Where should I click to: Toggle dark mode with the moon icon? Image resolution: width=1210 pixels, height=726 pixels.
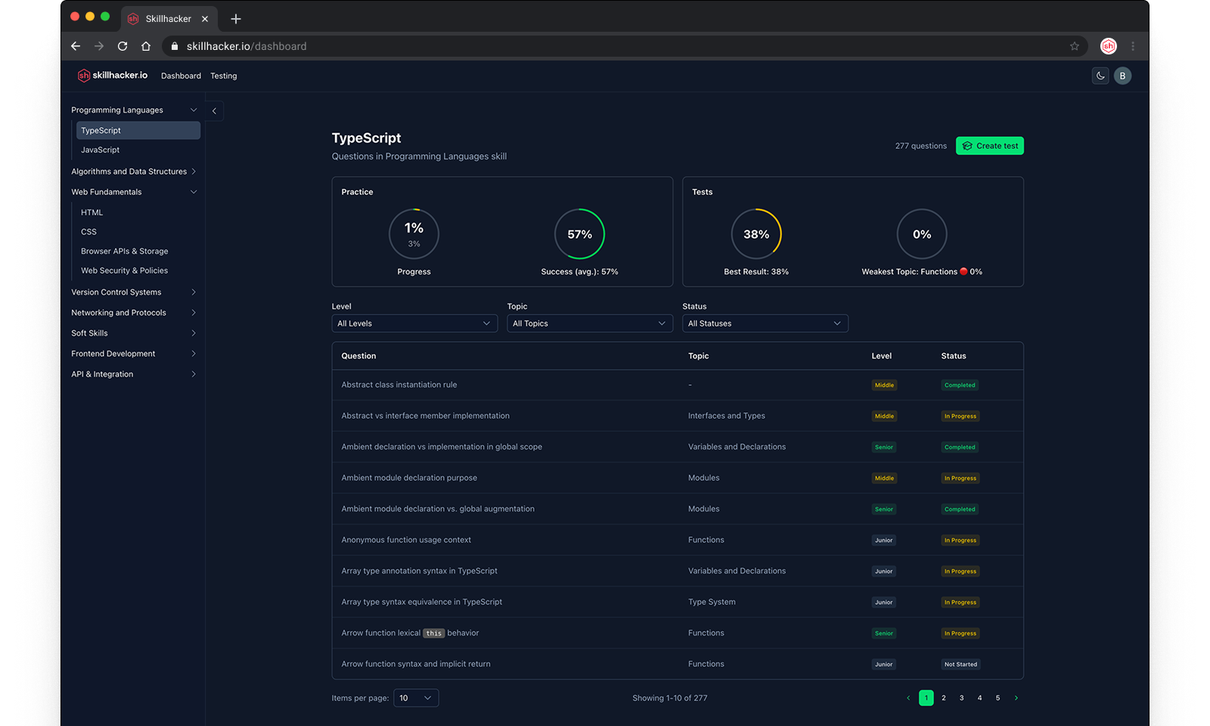pos(1100,76)
